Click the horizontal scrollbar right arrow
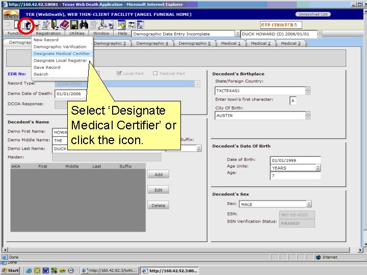The width and height of the screenshot is (367, 275). [x=360, y=250]
